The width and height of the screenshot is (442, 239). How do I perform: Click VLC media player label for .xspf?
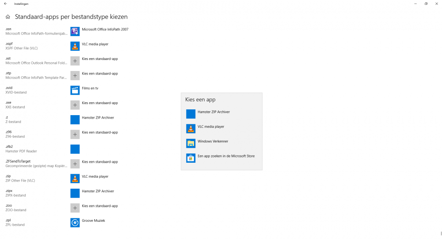pyautogui.click(x=95, y=44)
